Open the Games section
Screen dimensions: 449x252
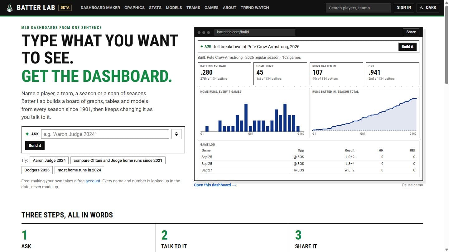point(211,7)
